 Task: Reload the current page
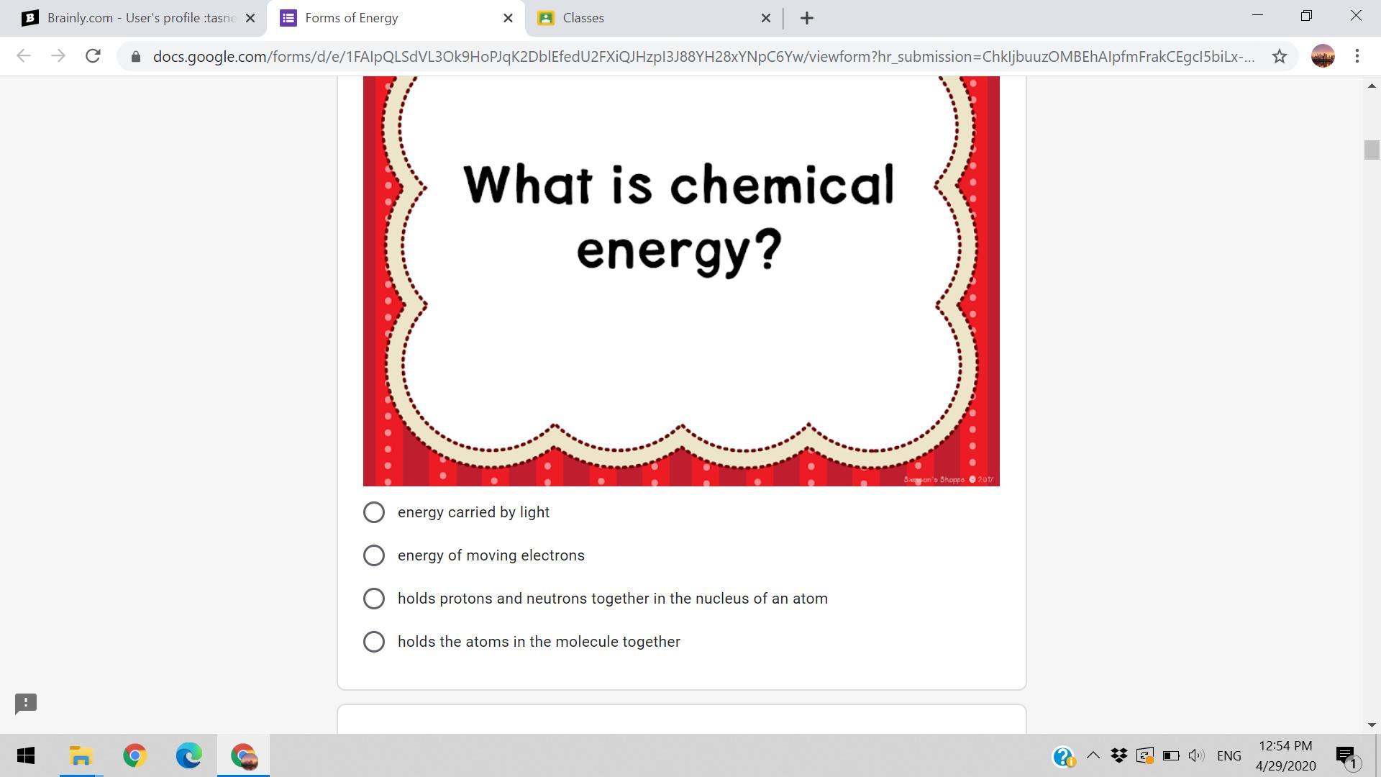coord(93,56)
